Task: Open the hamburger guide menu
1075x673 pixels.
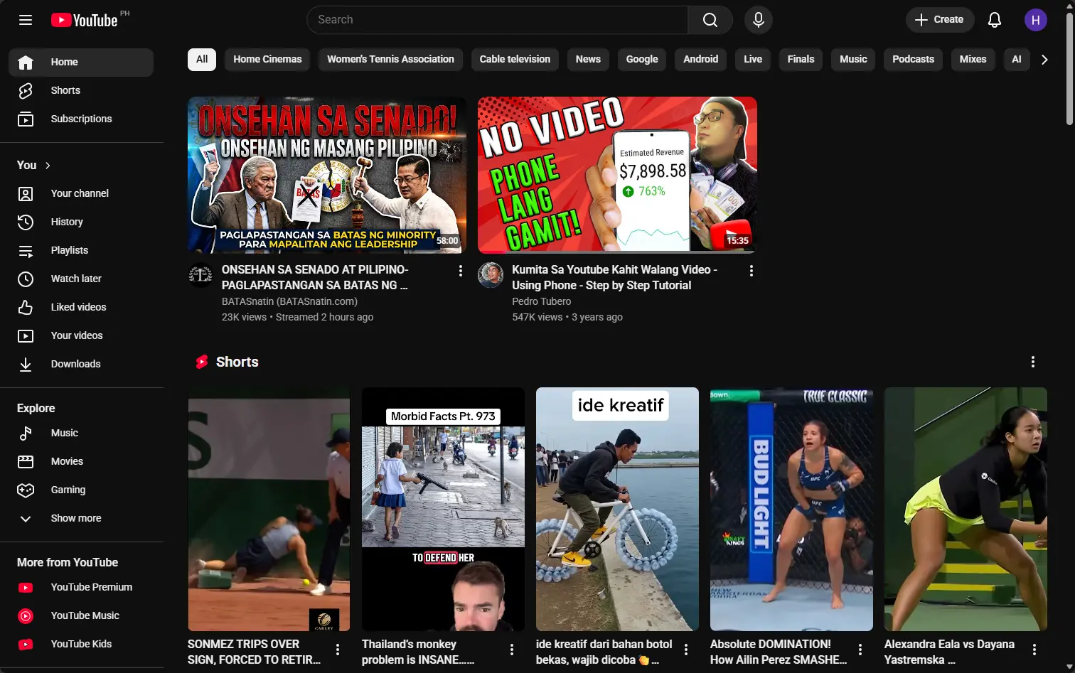Action: coord(26,20)
